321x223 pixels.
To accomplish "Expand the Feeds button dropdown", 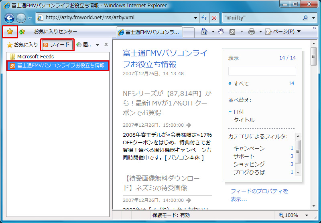I will pos(242,32).
